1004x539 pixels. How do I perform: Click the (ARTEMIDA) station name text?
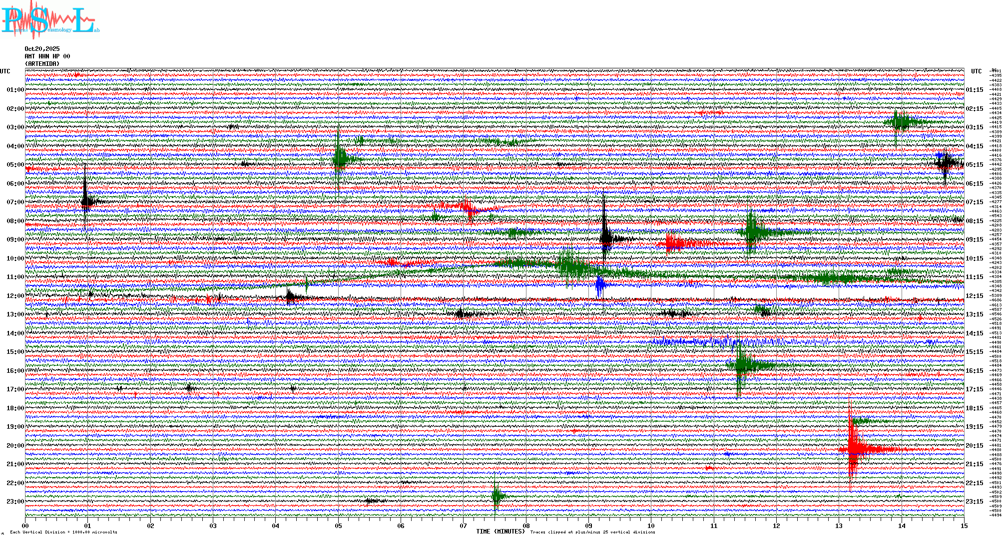pos(42,64)
